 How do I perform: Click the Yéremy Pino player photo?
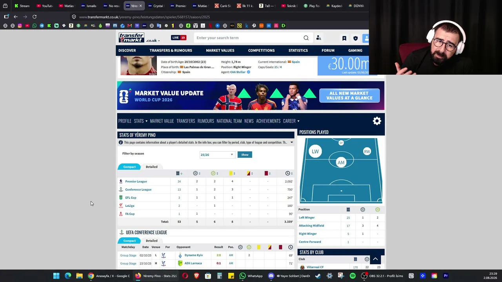click(138, 66)
